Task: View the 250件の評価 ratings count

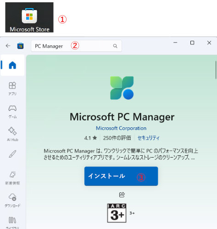Action: point(117,138)
